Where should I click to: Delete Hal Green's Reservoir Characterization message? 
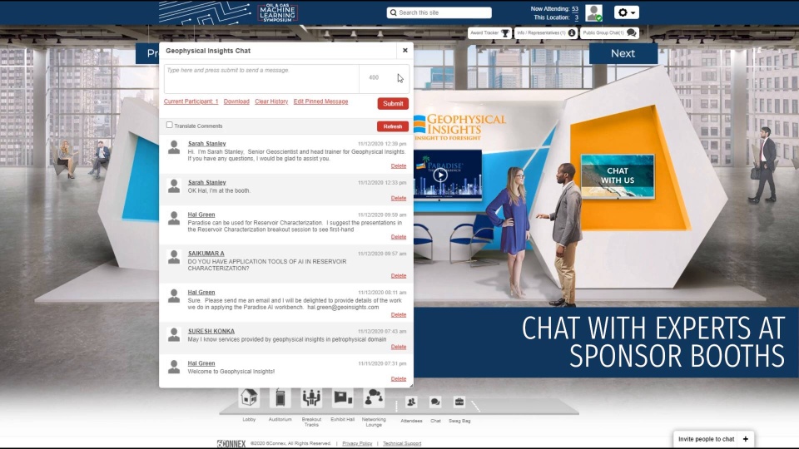(x=399, y=237)
